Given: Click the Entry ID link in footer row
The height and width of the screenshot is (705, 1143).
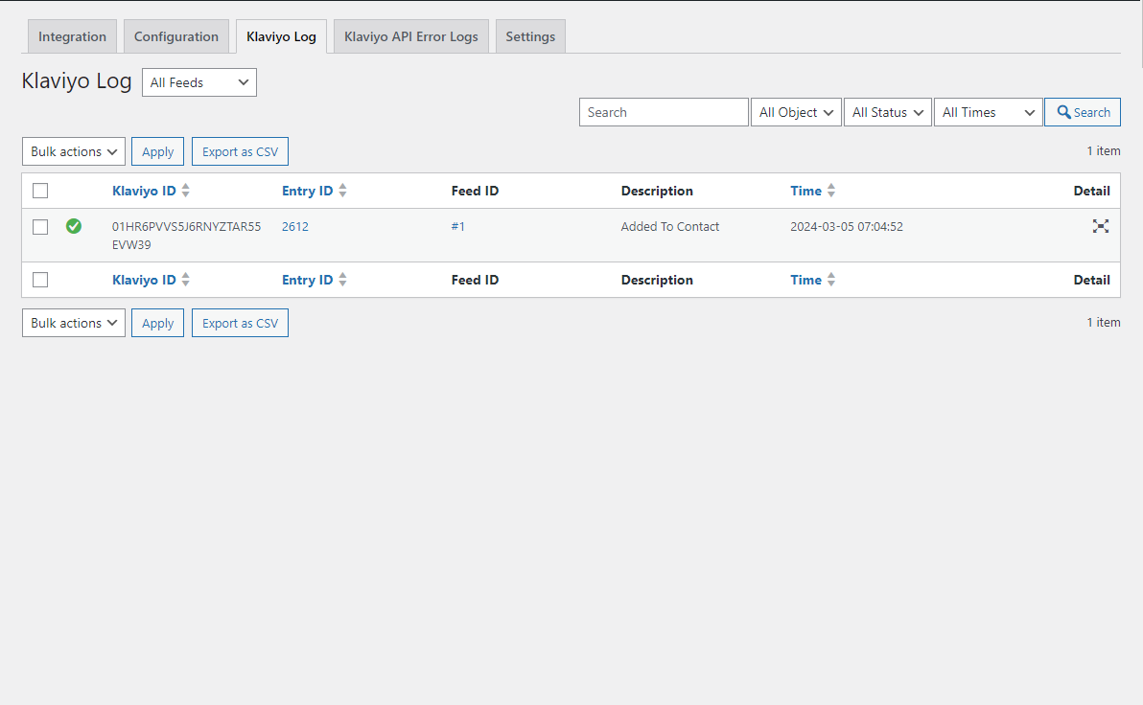Looking at the screenshot, I should (307, 280).
